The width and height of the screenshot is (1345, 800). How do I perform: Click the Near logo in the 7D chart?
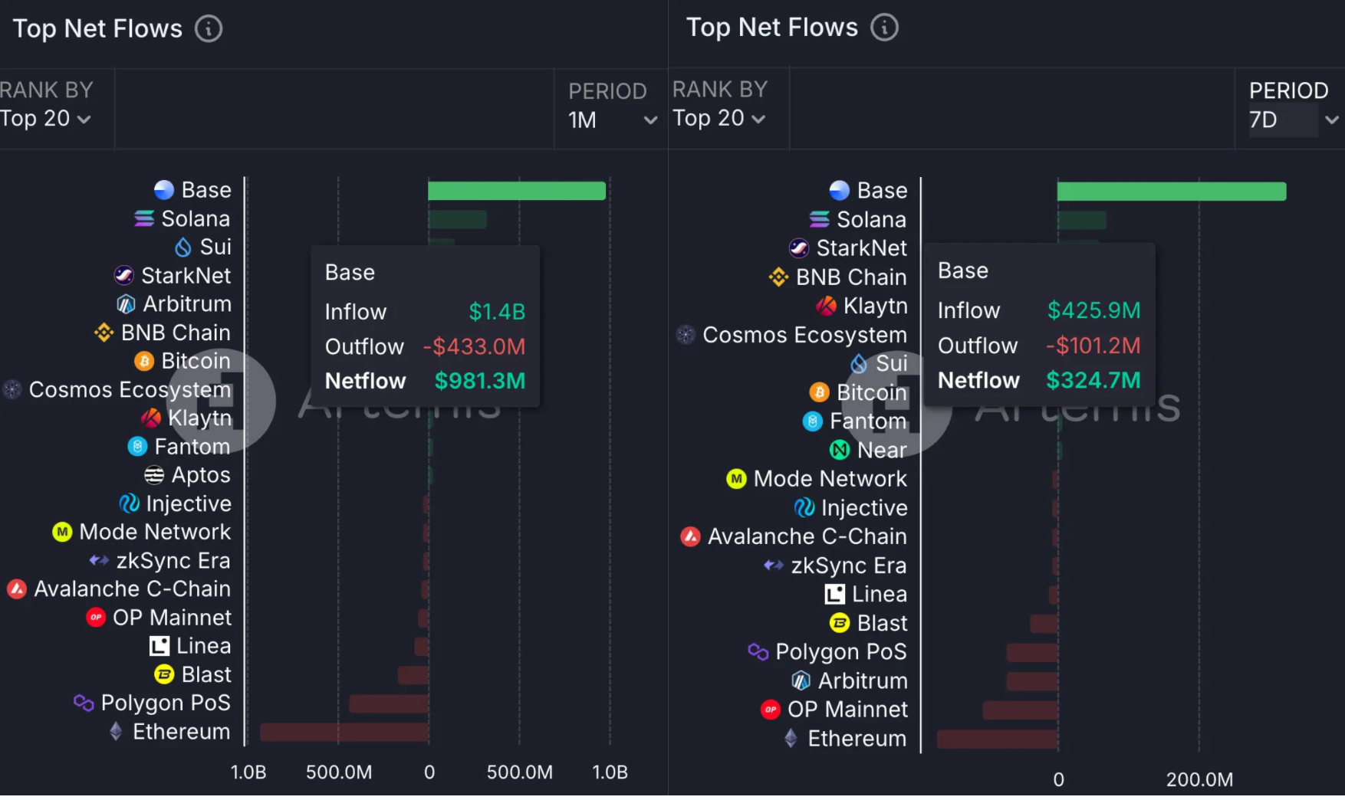(840, 451)
